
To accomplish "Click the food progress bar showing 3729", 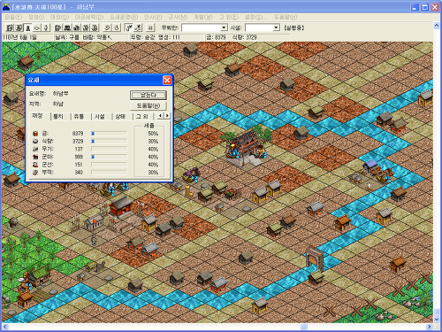I will (109, 142).
